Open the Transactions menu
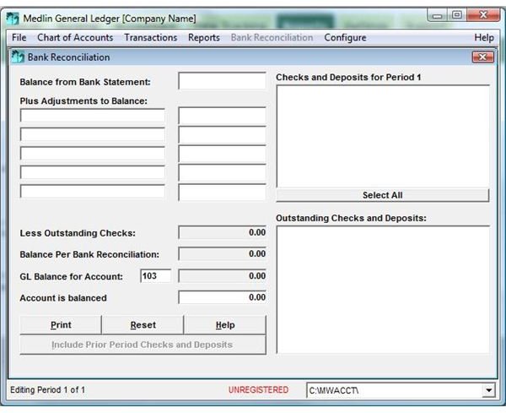The image size is (506, 413). click(151, 37)
